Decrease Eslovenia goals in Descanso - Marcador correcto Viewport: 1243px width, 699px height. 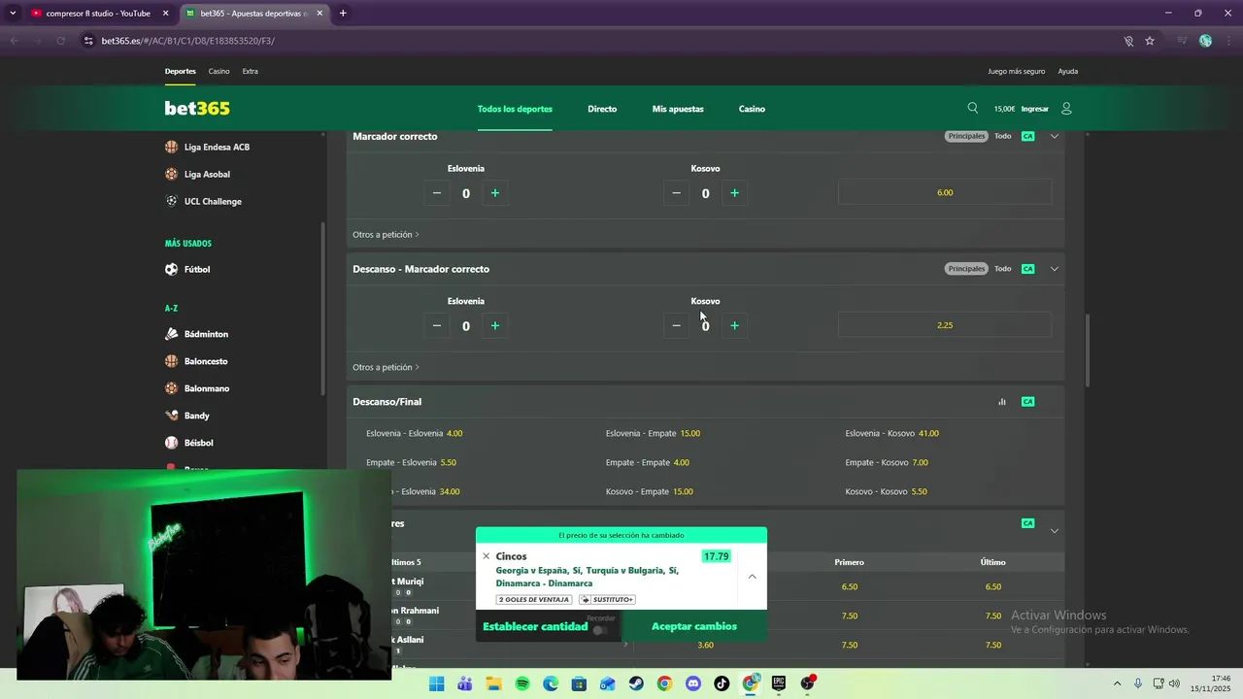(437, 326)
